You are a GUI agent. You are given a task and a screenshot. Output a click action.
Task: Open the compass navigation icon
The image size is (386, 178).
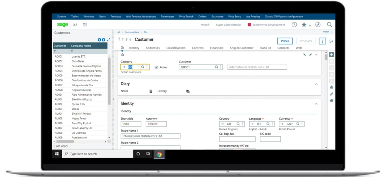pos(318,24)
